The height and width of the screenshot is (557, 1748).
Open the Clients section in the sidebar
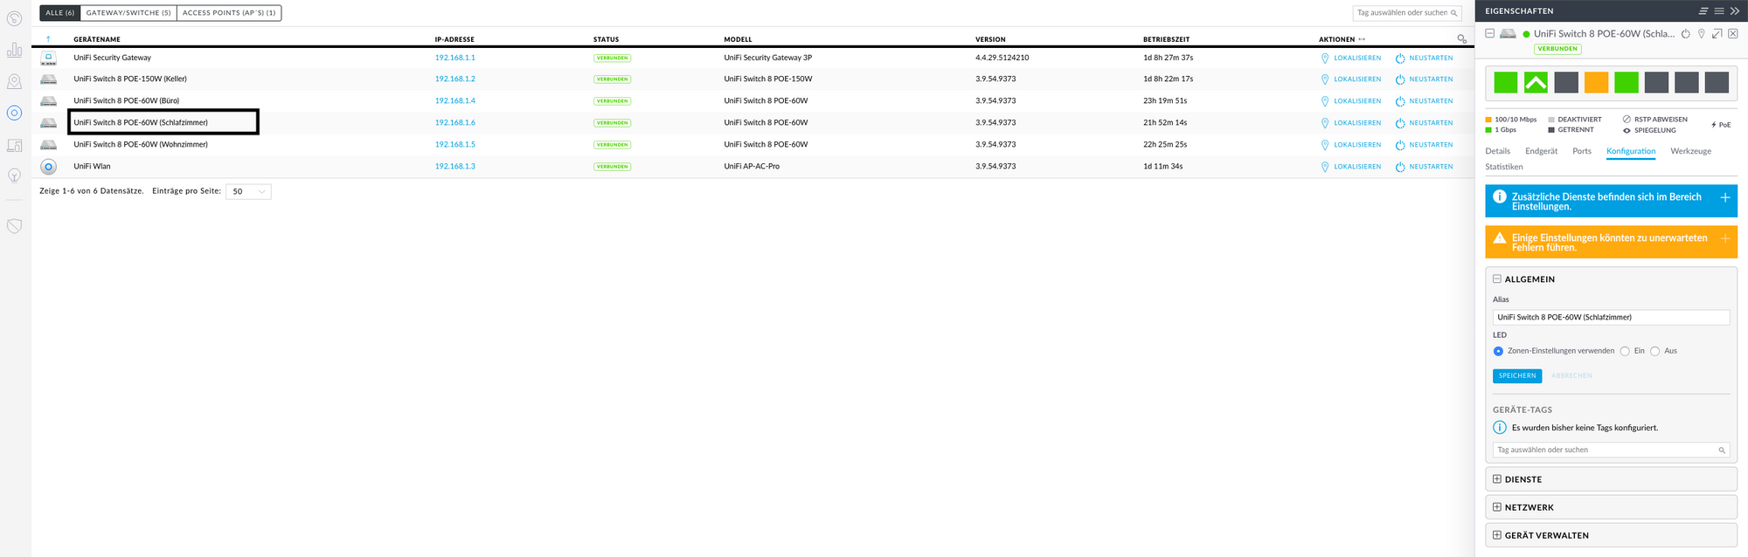(14, 145)
